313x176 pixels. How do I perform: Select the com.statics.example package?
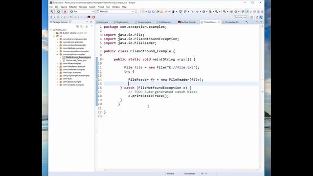click(72, 82)
